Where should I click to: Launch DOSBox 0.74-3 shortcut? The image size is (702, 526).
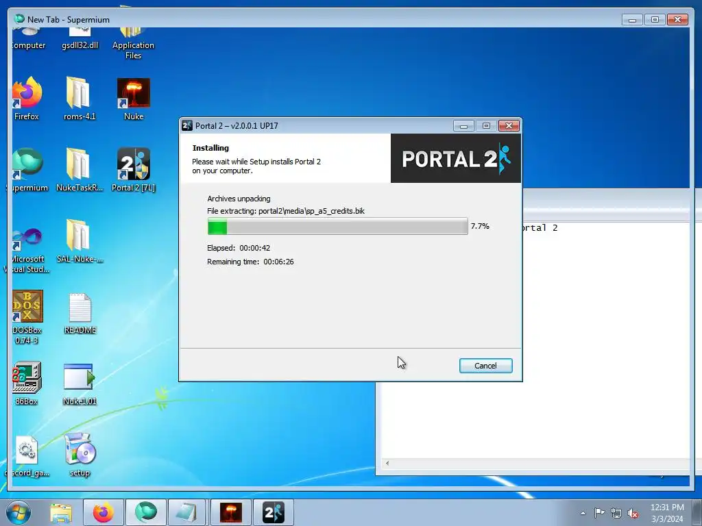point(27,318)
